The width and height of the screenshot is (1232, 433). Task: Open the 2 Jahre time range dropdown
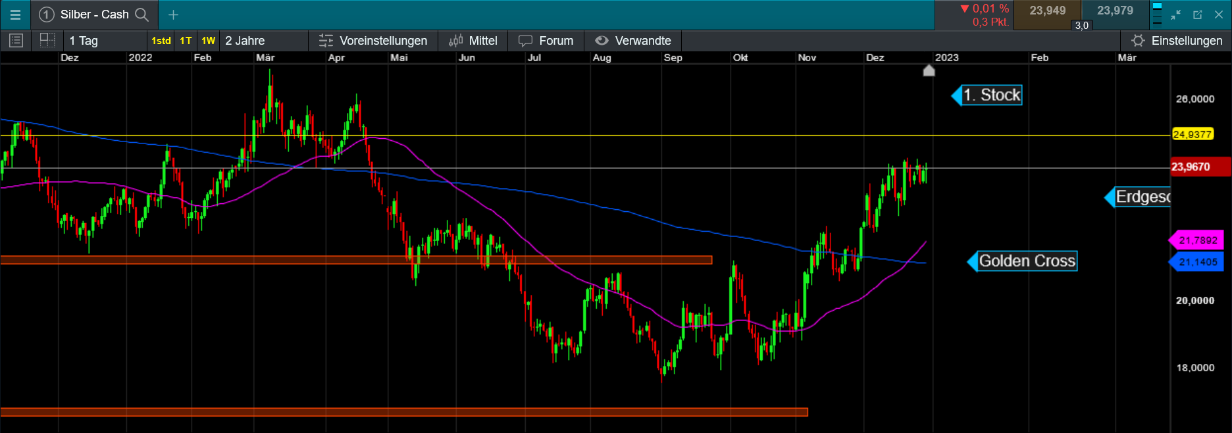[263, 41]
